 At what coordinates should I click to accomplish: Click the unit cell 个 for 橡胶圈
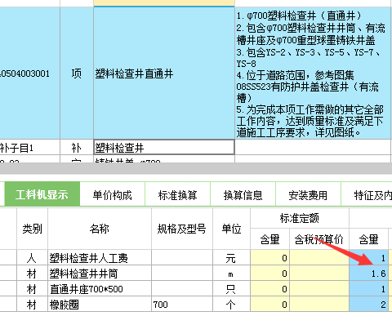(231, 304)
